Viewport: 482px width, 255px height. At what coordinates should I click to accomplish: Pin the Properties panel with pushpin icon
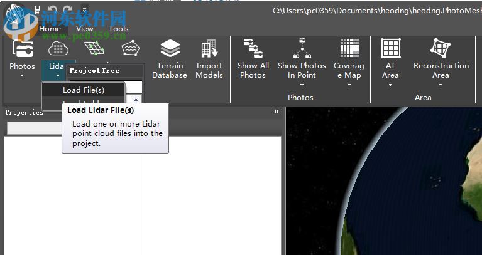pos(277,113)
